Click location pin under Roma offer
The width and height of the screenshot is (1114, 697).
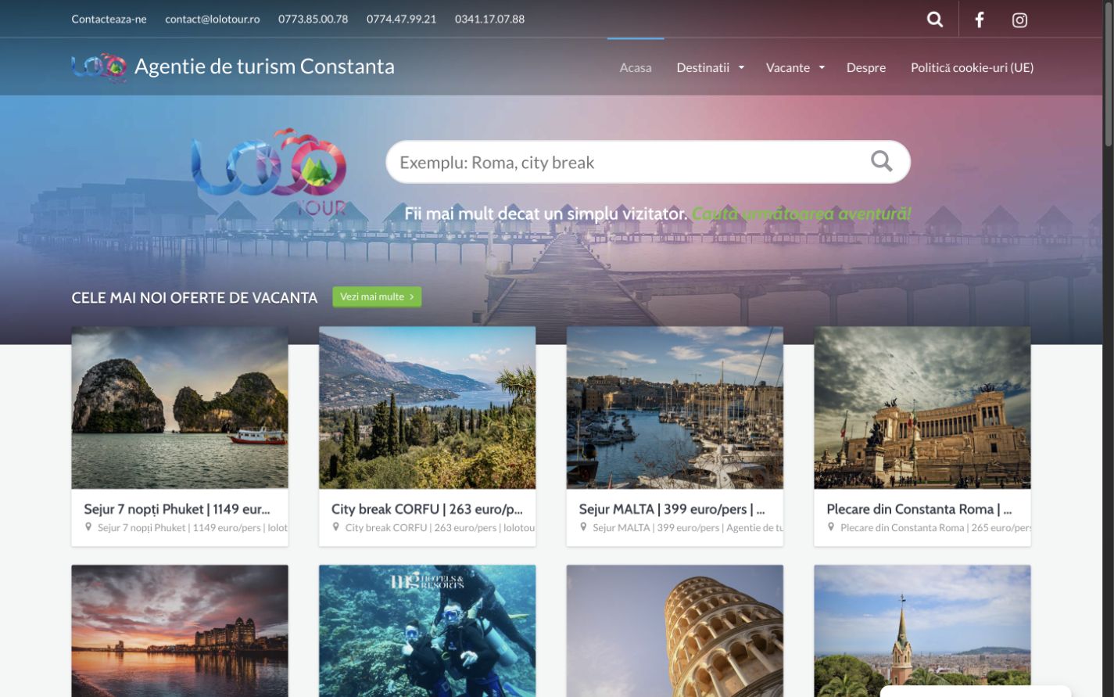[x=832, y=527]
